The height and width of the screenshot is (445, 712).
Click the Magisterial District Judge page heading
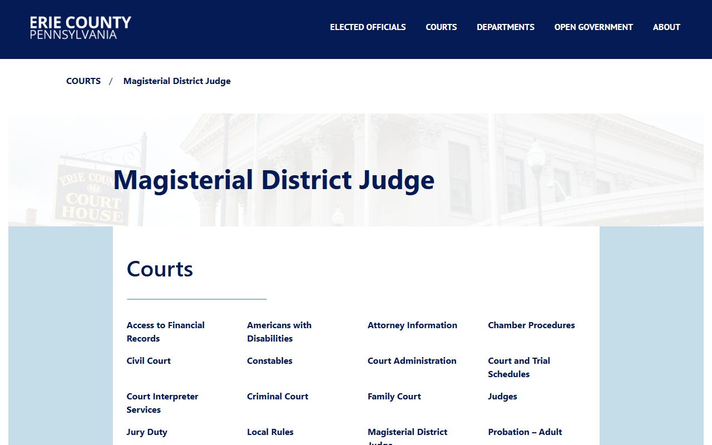274,180
